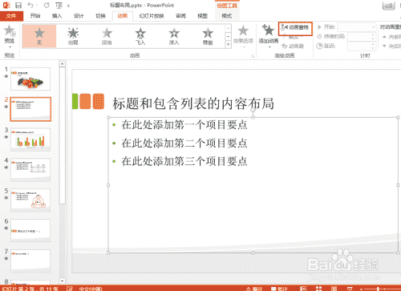The width and height of the screenshot is (401, 291).
Task: Click the 持续时间 (Duration) field
Action: [x=359, y=37]
